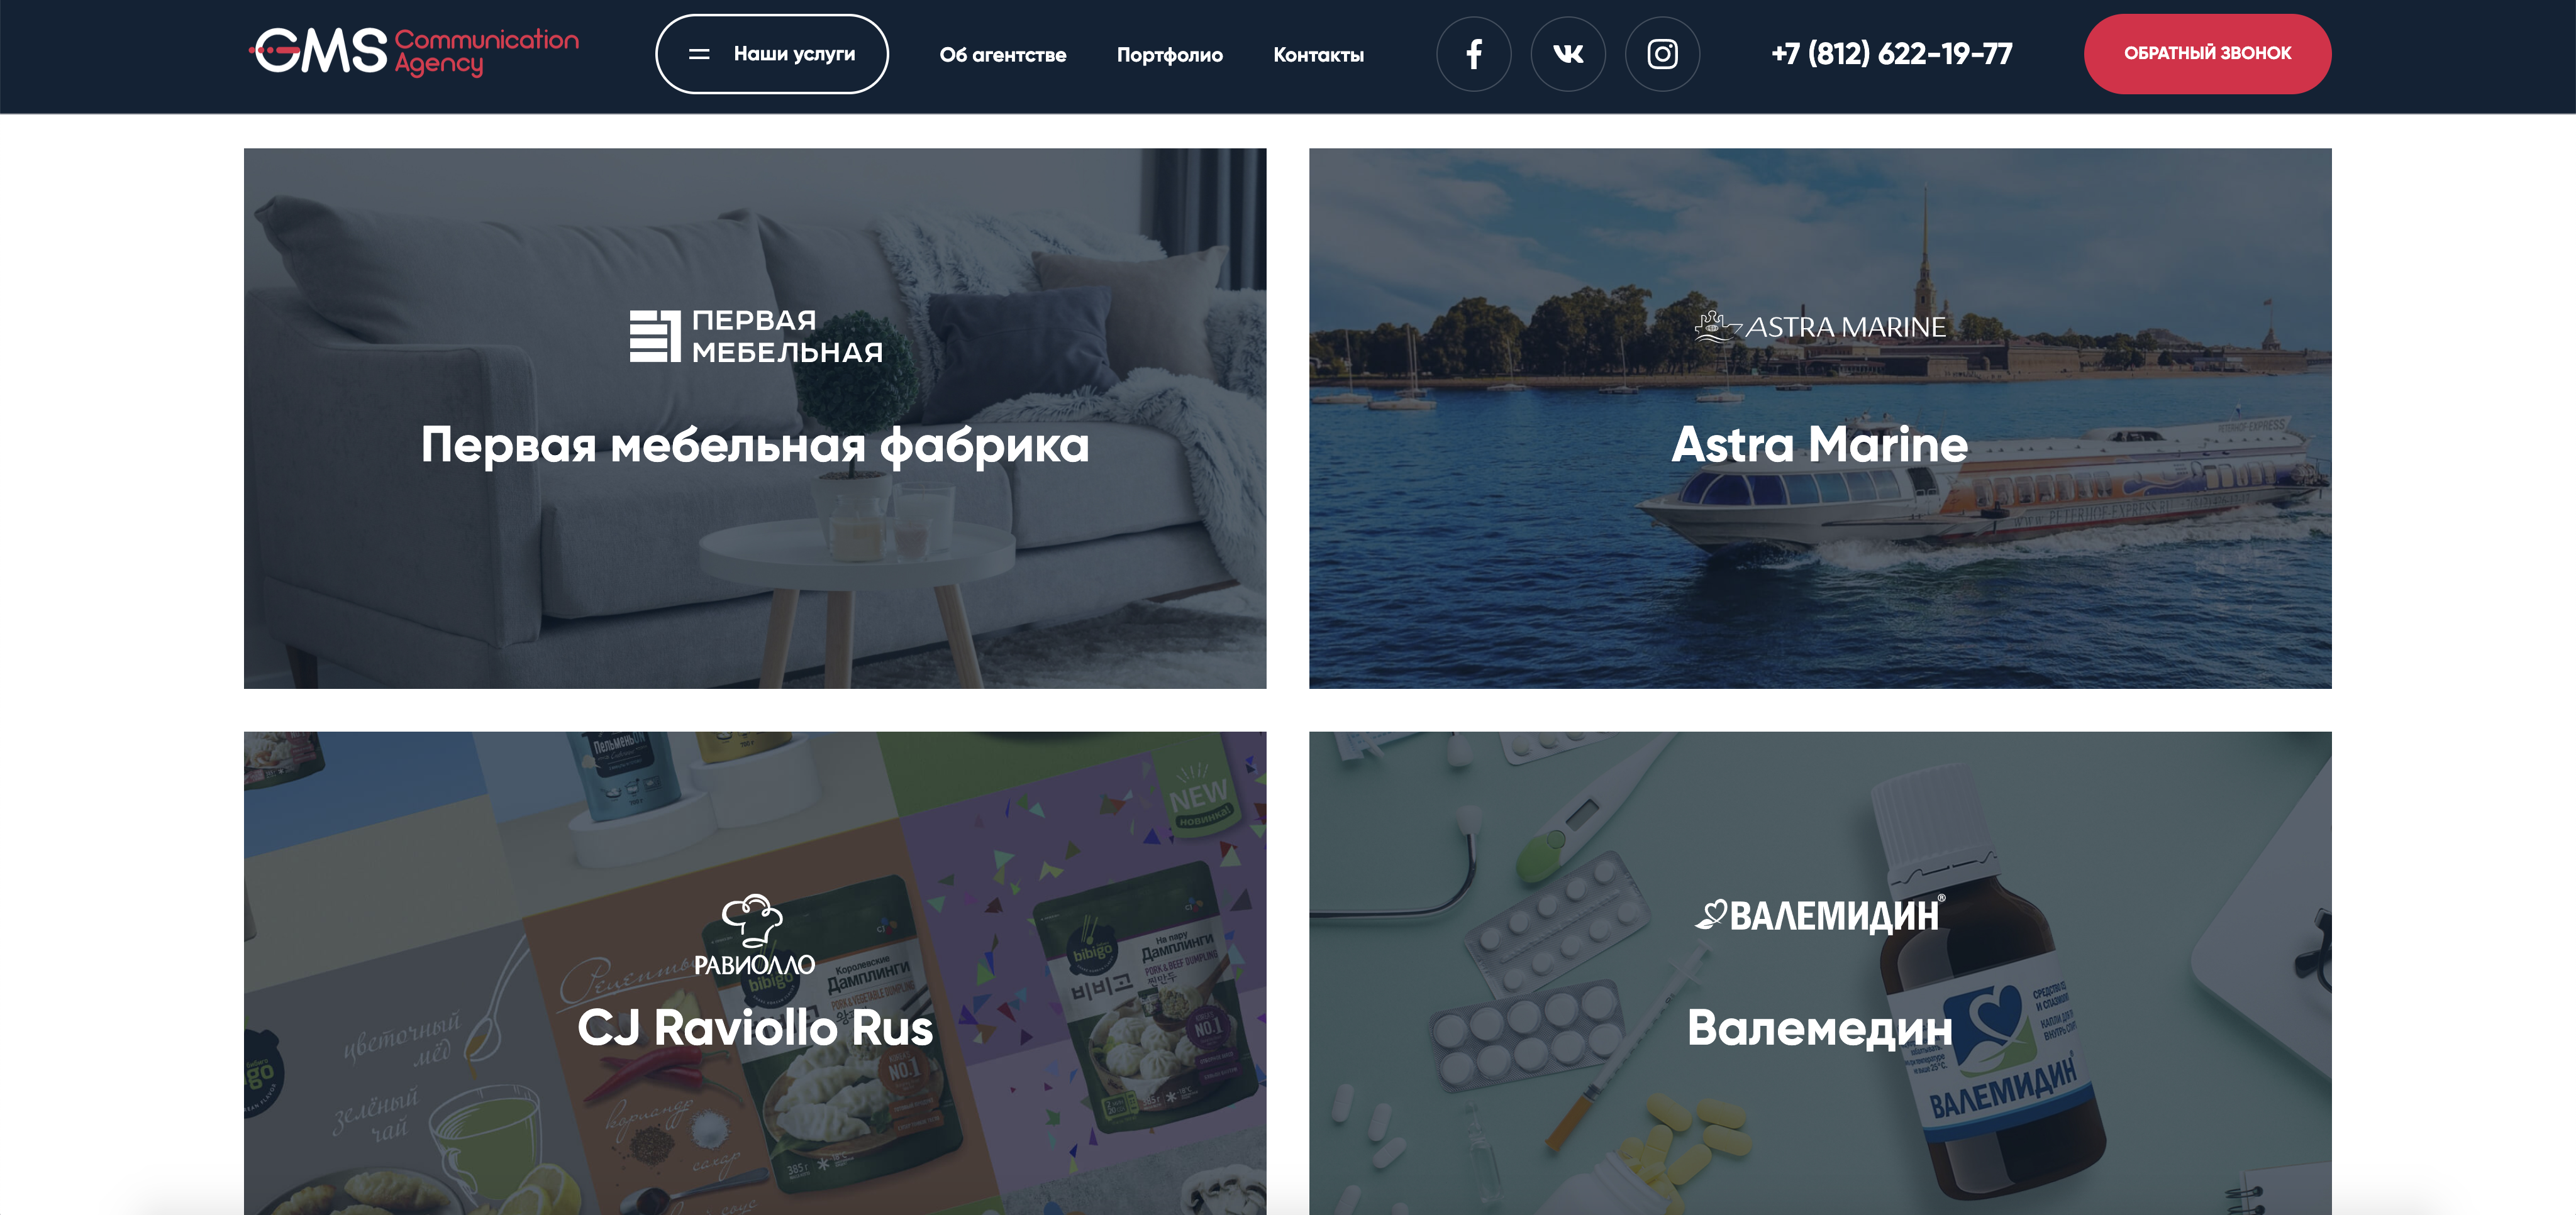
Task: Request a callback with ОБРАТНЫЙ ЗВОНОК
Action: click(x=2207, y=54)
